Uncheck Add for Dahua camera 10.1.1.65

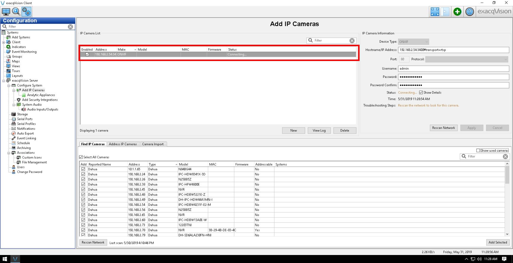pos(83,169)
